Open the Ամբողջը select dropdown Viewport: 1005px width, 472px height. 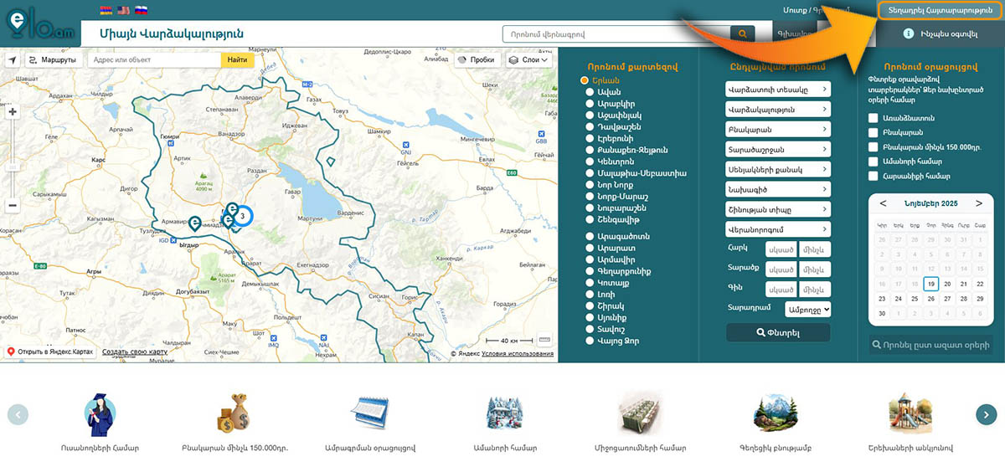pyautogui.click(x=808, y=309)
